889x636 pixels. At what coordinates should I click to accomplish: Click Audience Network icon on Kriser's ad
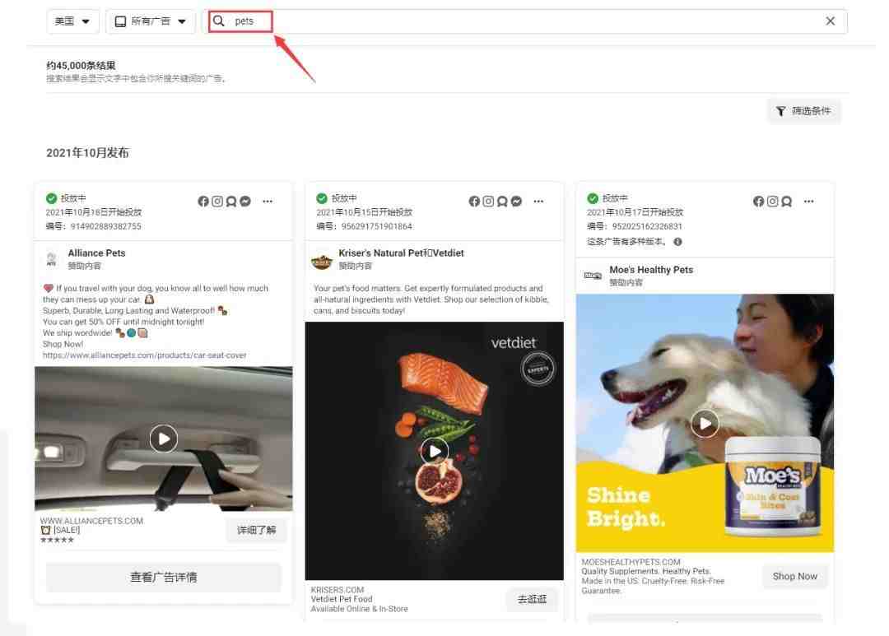tap(502, 202)
